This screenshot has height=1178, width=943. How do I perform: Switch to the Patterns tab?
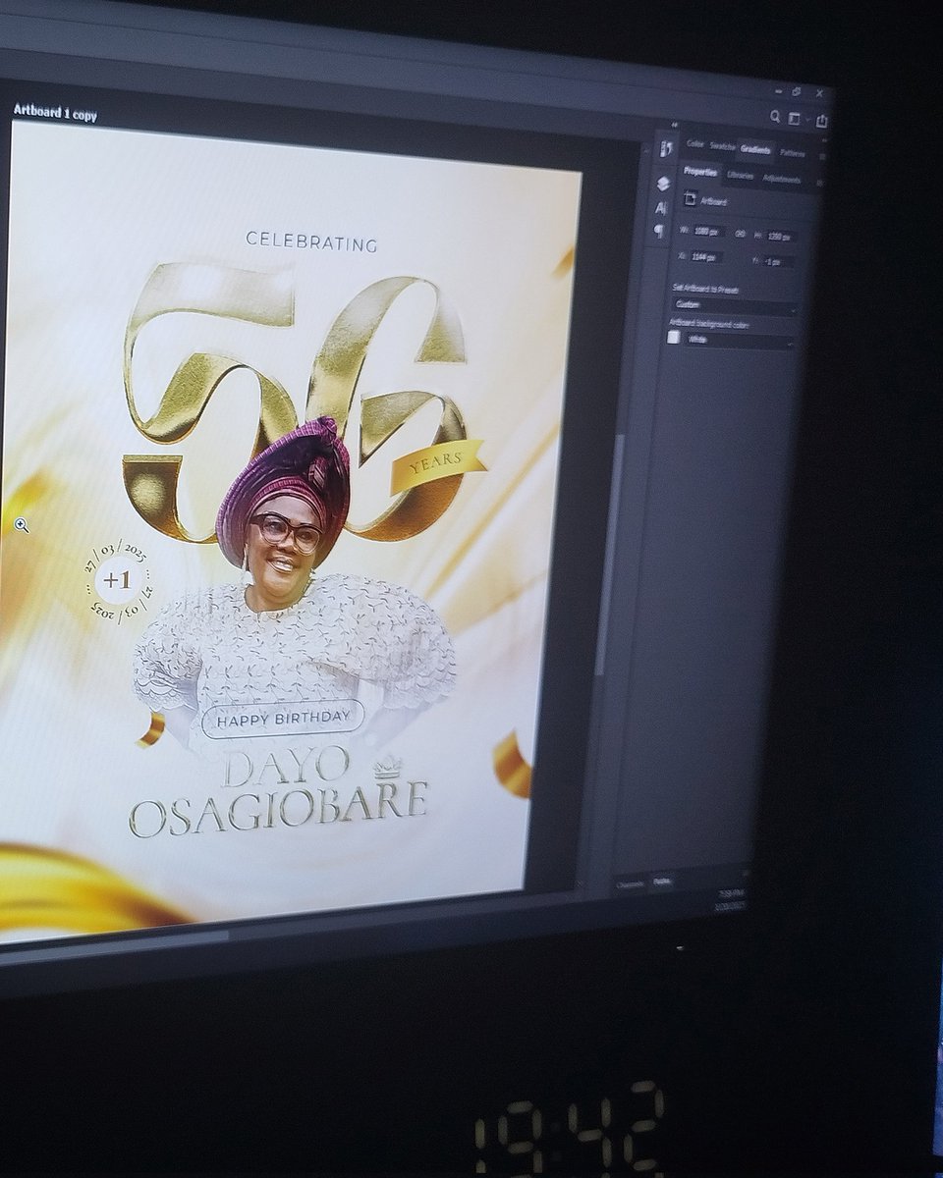tap(792, 152)
